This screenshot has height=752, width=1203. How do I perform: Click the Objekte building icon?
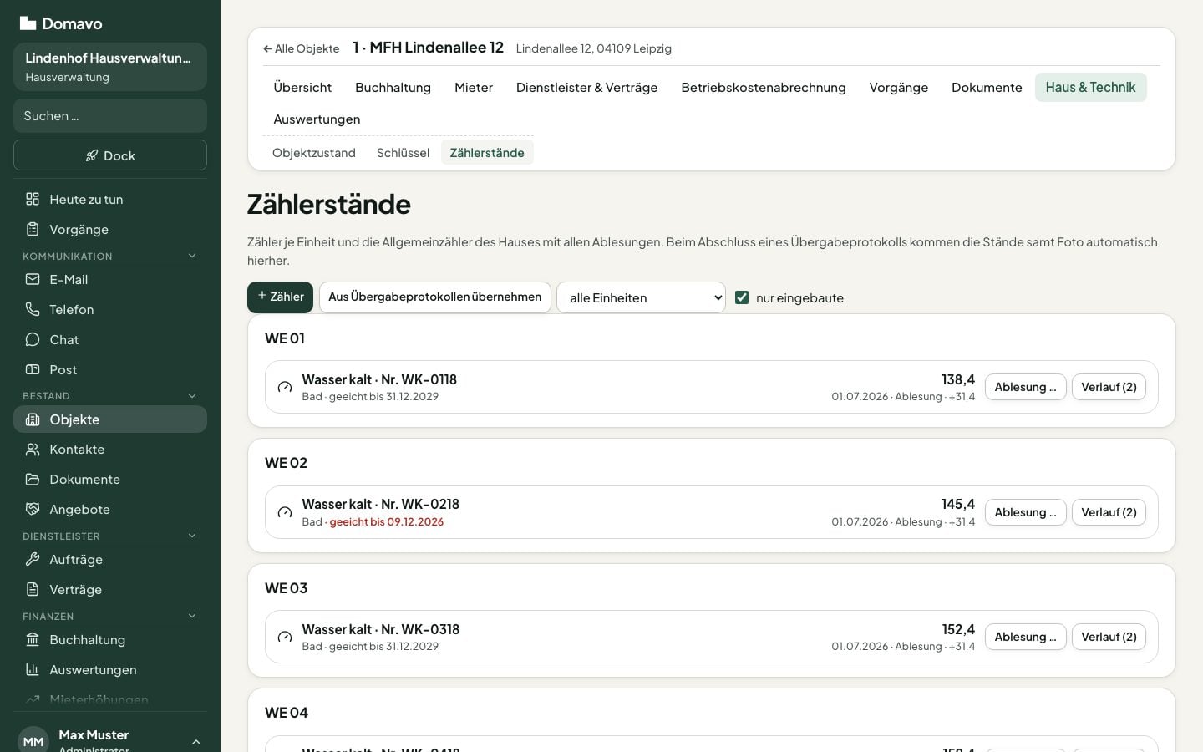point(33,419)
